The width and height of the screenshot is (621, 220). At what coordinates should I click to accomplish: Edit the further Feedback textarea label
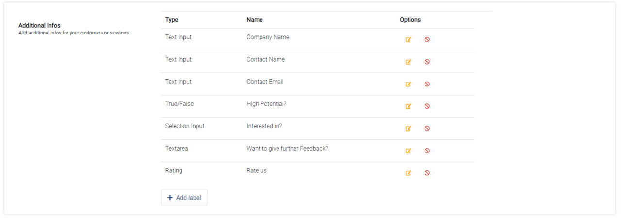point(409,151)
